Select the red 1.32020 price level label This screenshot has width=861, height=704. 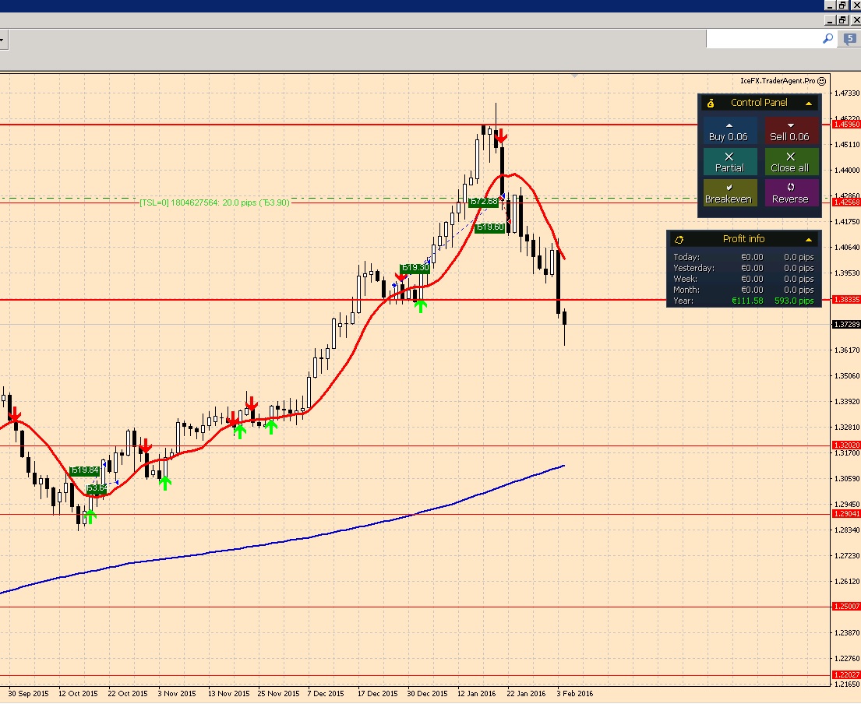point(846,445)
